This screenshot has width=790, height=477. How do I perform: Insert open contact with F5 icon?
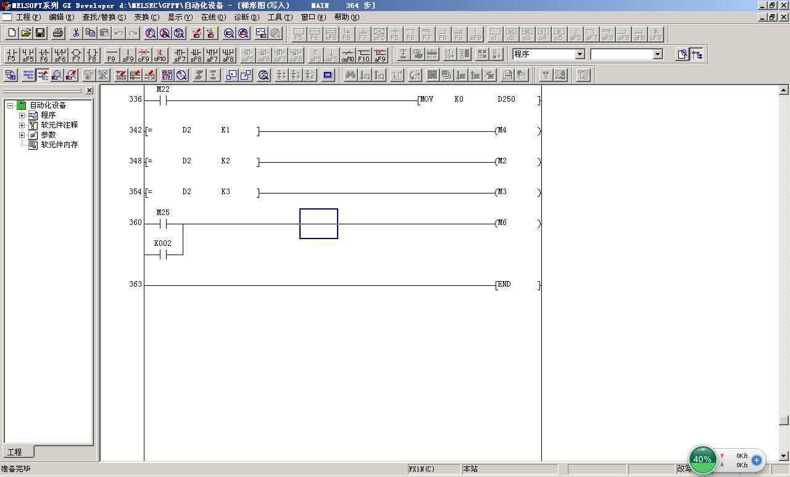coord(11,55)
